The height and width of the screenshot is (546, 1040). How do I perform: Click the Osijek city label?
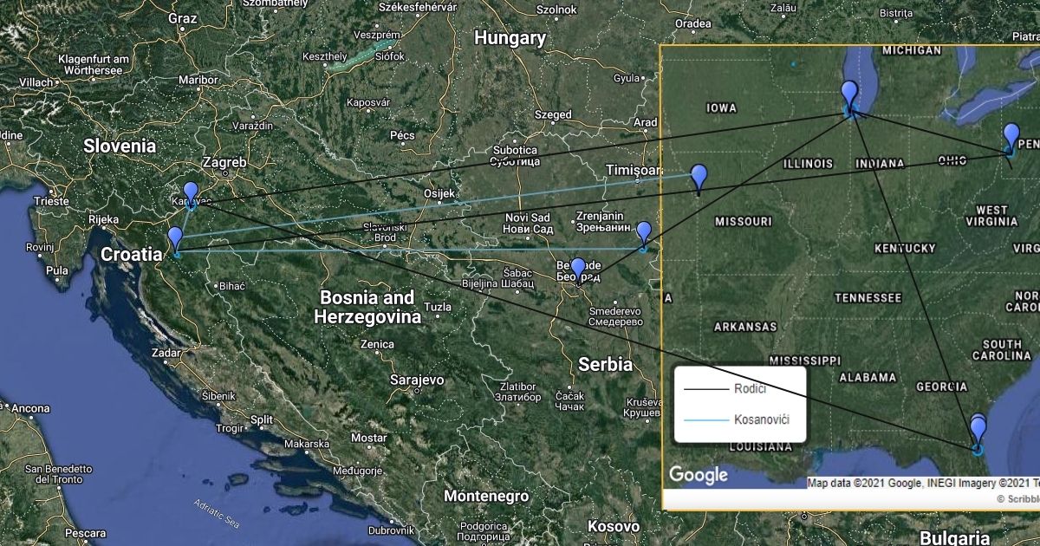click(x=439, y=193)
